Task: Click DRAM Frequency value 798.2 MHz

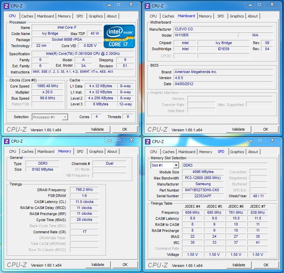Action: (x=84, y=190)
